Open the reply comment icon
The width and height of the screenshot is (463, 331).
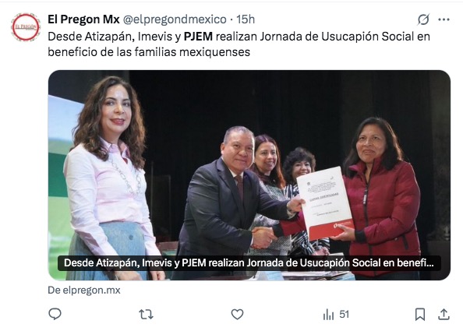55,314
